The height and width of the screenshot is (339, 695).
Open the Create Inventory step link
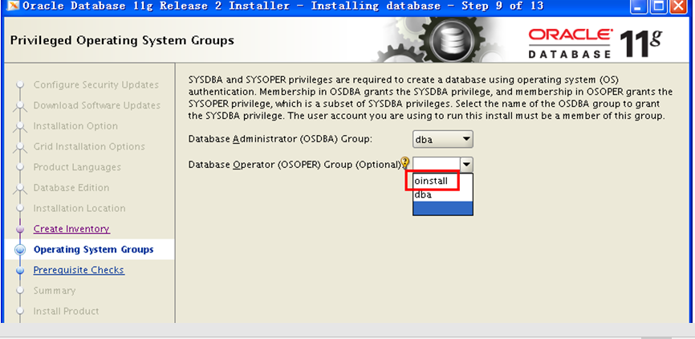[71, 229]
